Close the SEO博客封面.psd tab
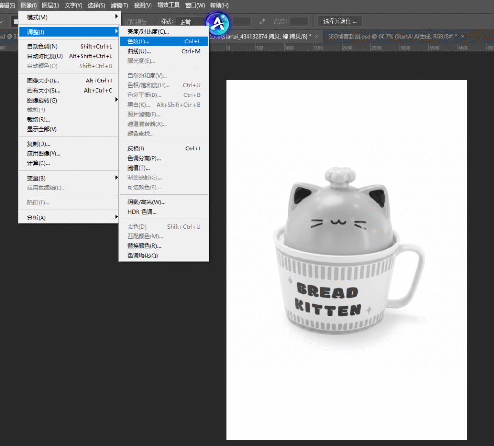Screen dimensions: 494x446 click(463, 37)
